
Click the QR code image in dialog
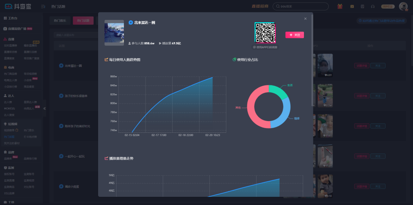[265, 33]
